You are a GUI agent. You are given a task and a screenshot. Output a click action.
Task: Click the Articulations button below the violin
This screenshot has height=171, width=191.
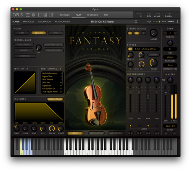click(x=96, y=133)
